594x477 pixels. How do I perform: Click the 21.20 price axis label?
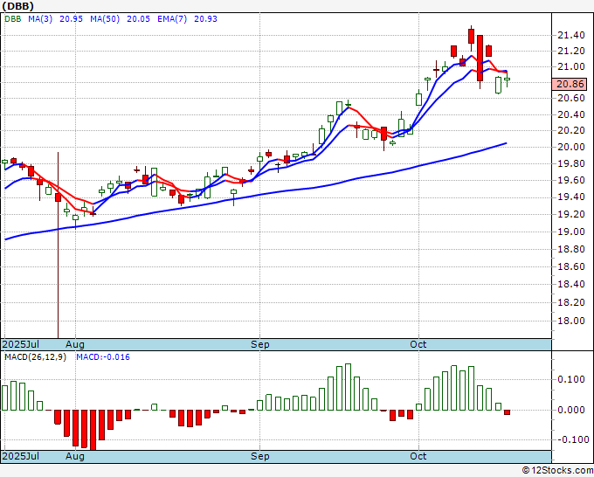(x=571, y=52)
